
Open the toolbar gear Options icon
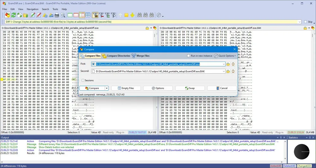(x=159, y=15)
